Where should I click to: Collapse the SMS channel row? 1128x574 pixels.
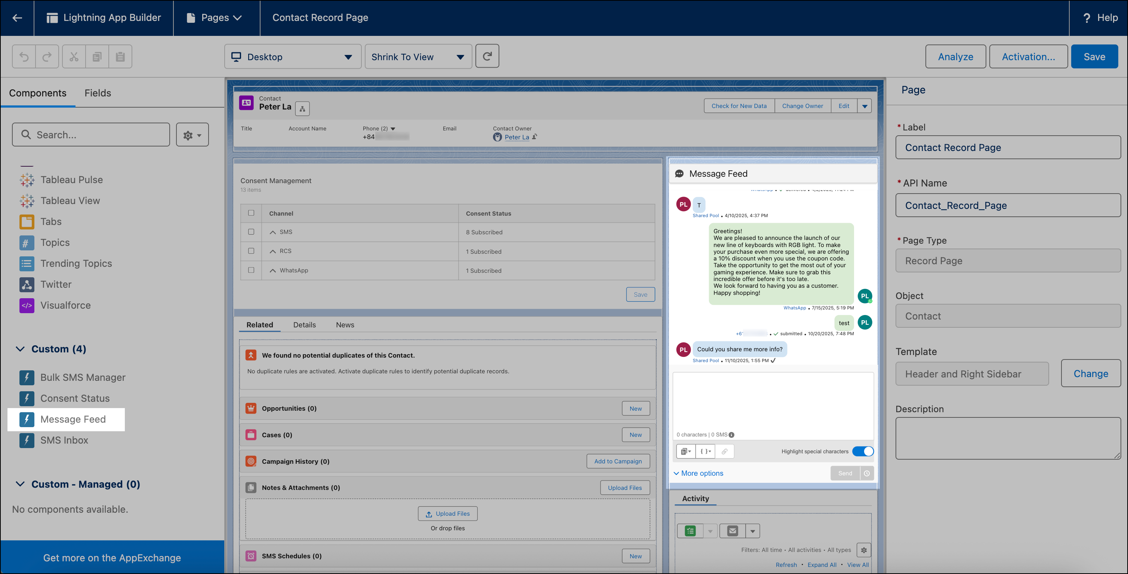(x=273, y=232)
